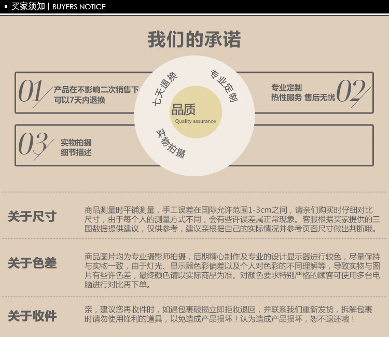Click the '可以7天内退换' line
This screenshot has height=337, width=389.
(80, 100)
